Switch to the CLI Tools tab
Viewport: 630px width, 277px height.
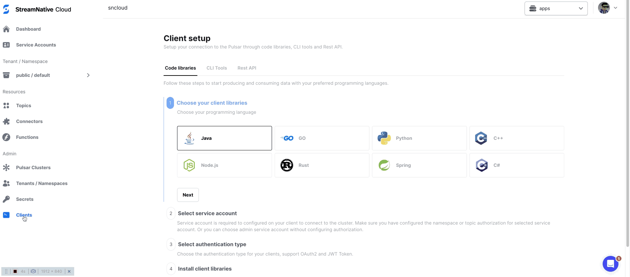point(217,68)
